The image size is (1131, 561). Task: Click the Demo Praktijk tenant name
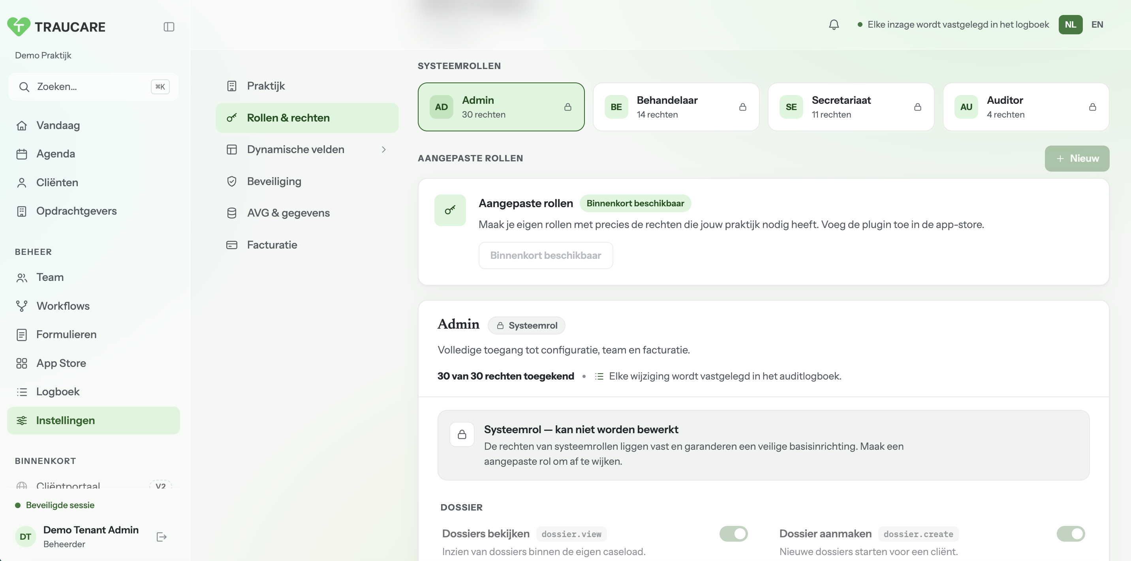tap(43, 55)
